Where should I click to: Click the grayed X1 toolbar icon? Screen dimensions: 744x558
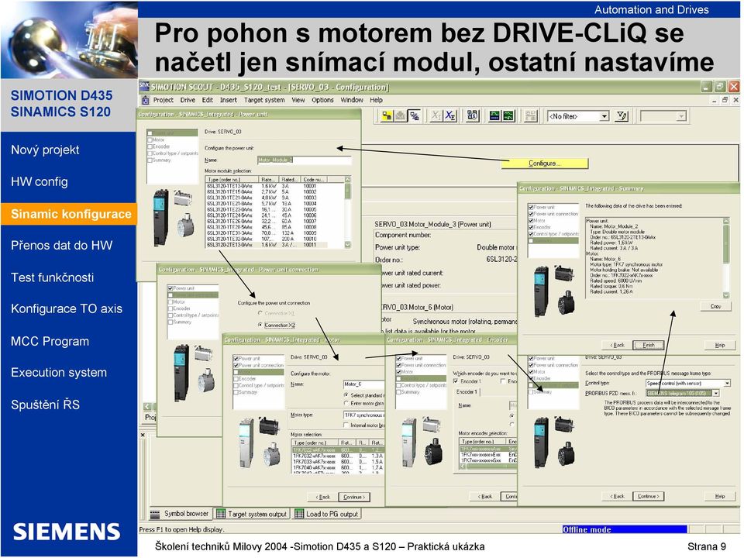click(x=436, y=115)
